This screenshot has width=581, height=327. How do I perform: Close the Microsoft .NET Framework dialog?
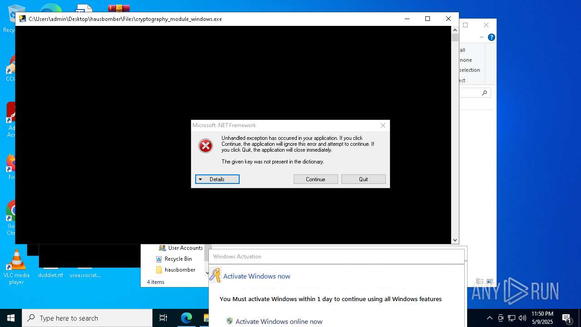point(383,125)
